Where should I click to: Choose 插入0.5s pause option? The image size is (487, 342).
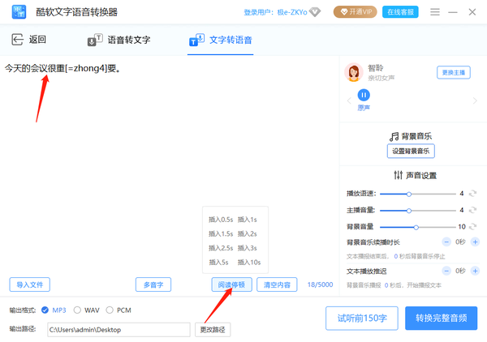[221, 220]
